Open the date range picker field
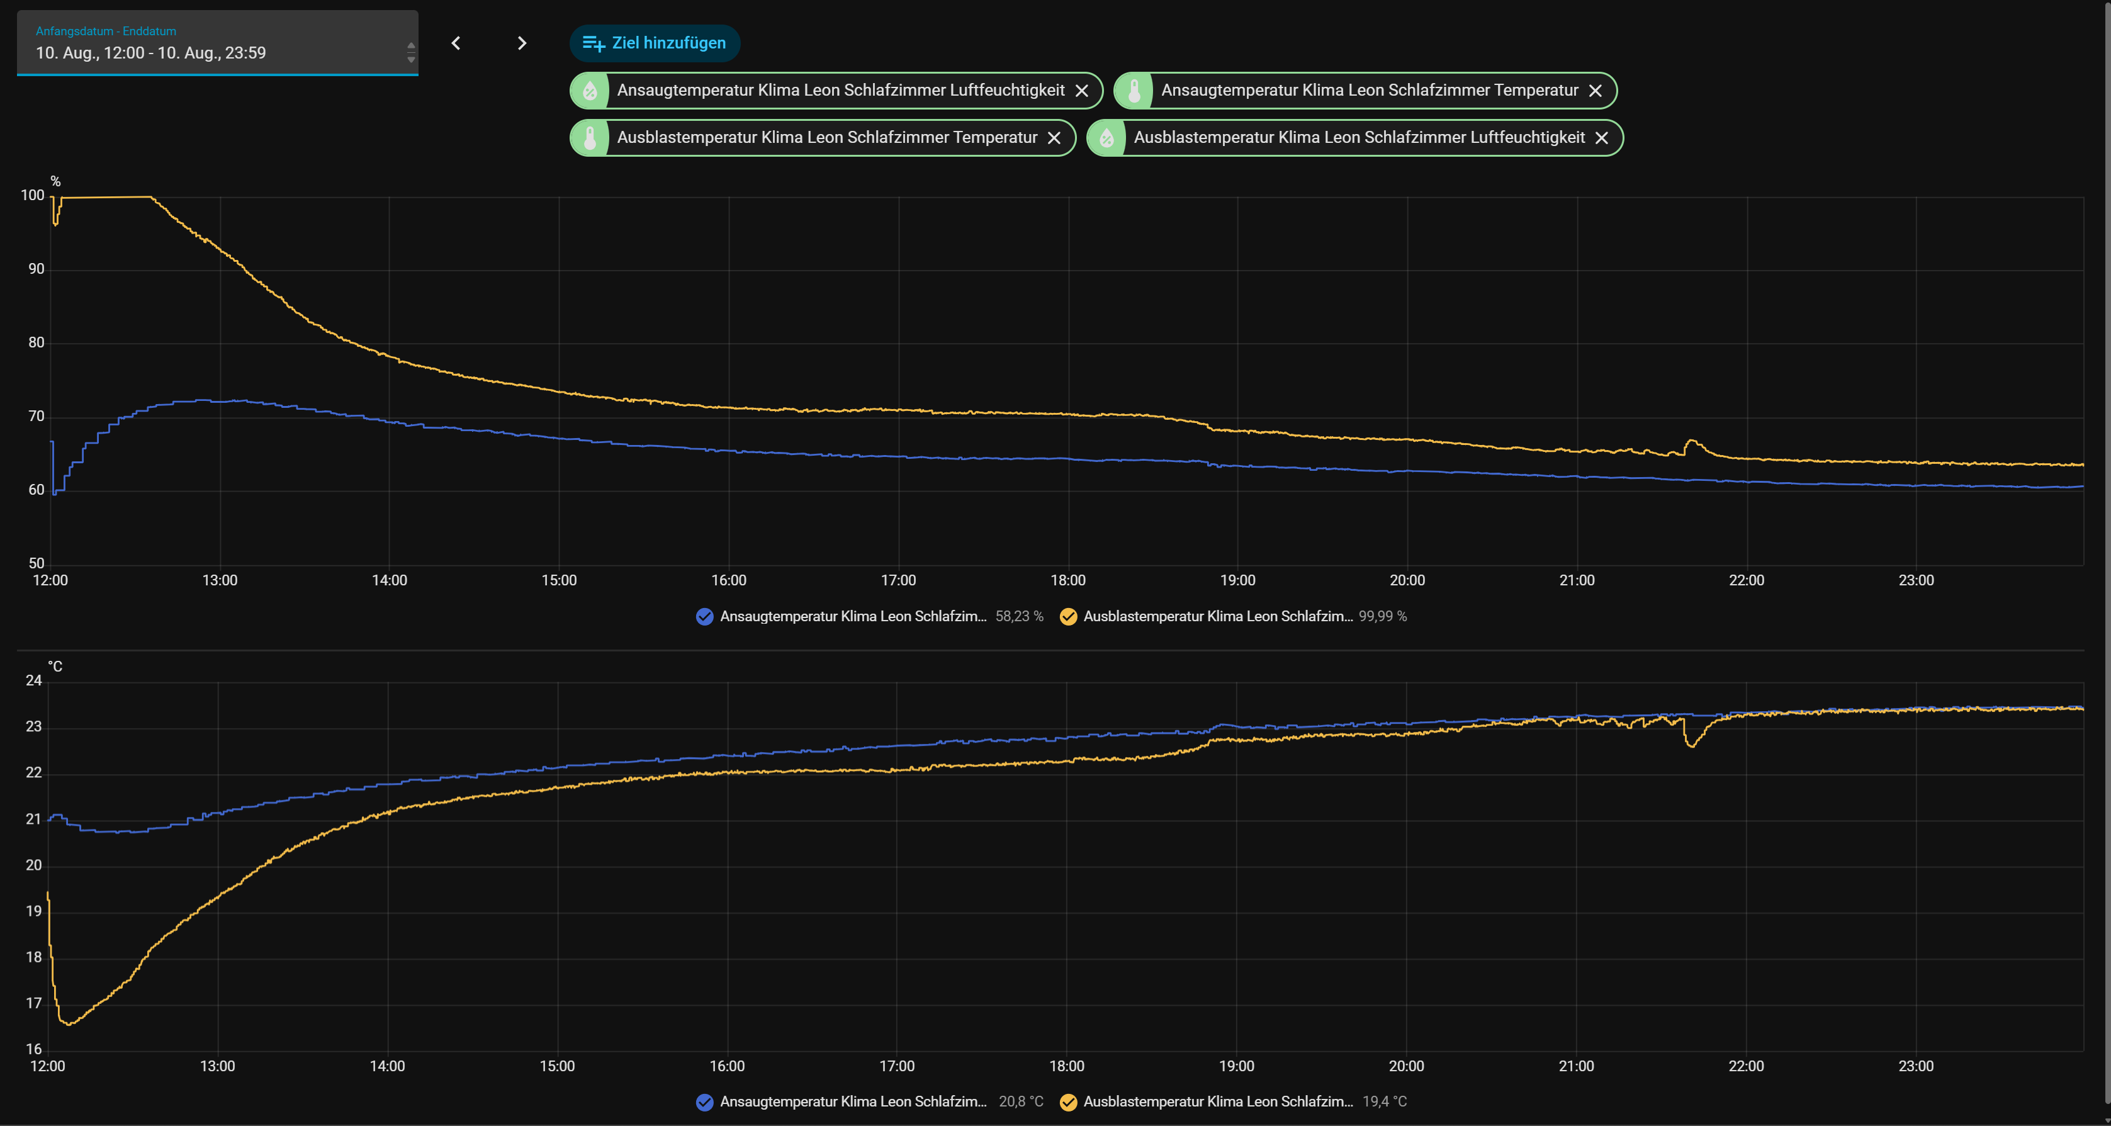This screenshot has height=1126, width=2111. [217, 43]
